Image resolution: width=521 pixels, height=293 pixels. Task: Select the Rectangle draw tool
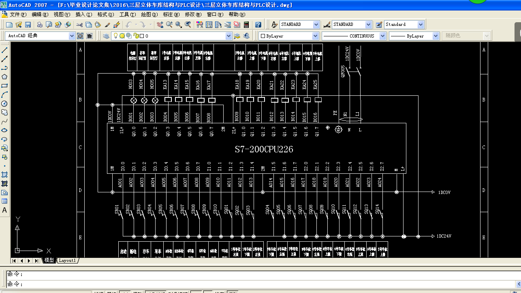tap(4, 86)
